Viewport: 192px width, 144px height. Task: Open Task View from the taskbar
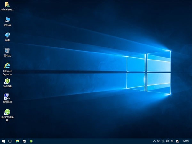click(10, 141)
